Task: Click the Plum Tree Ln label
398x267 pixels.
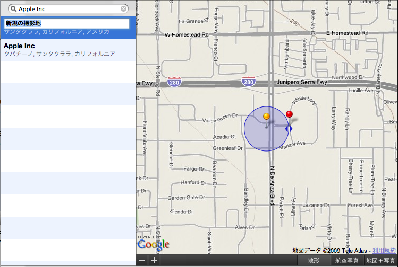Action: coord(372,180)
